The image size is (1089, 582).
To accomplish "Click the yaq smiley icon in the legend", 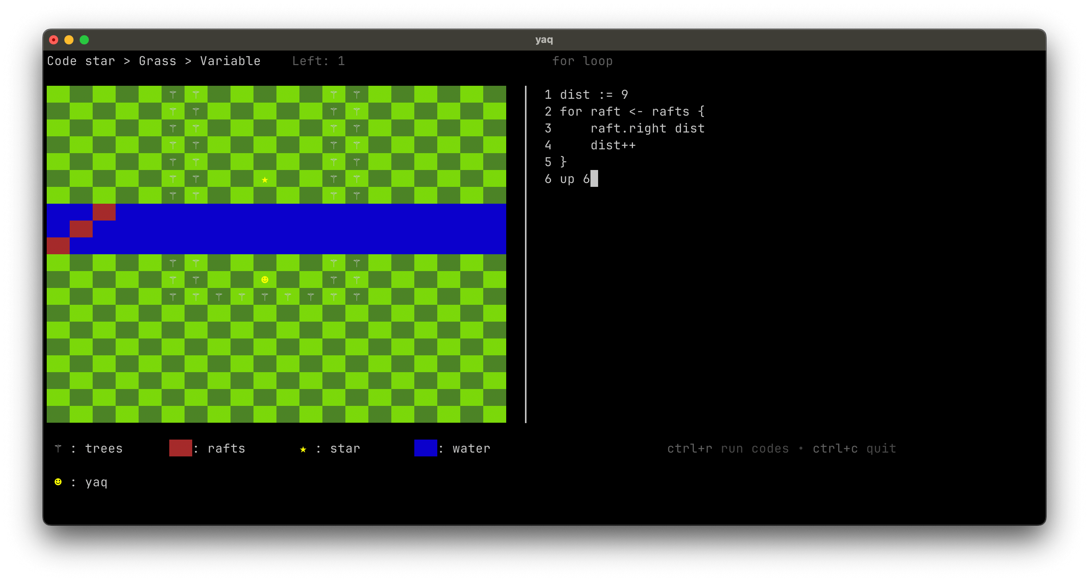I will tap(58, 482).
